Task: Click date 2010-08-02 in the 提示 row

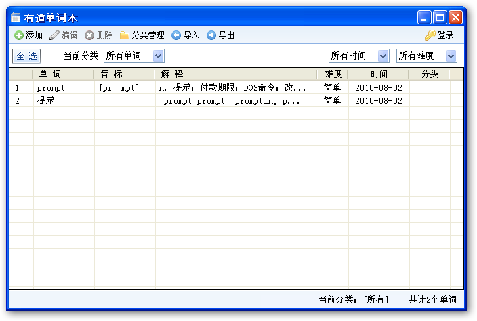Action: coord(379,101)
